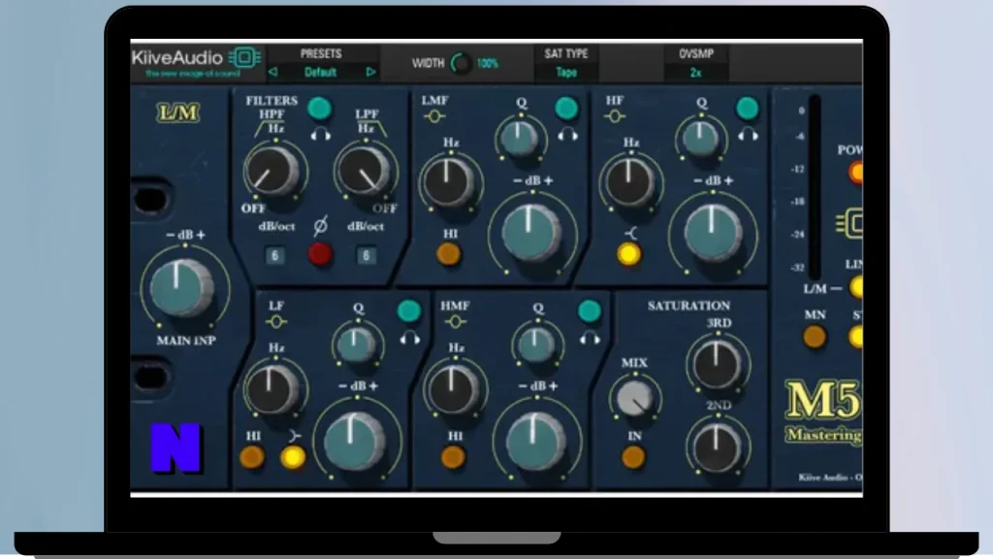The width and height of the screenshot is (993, 559).
Task: Click the LMF headphone solo icon
Action: click(x=567, y=134)
